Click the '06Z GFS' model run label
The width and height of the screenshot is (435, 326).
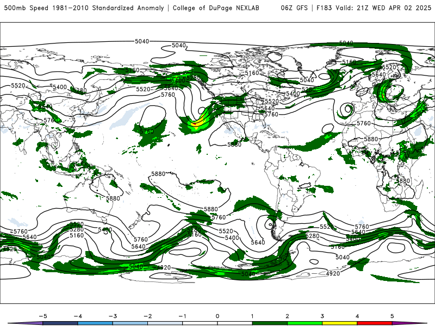point(294,8)
